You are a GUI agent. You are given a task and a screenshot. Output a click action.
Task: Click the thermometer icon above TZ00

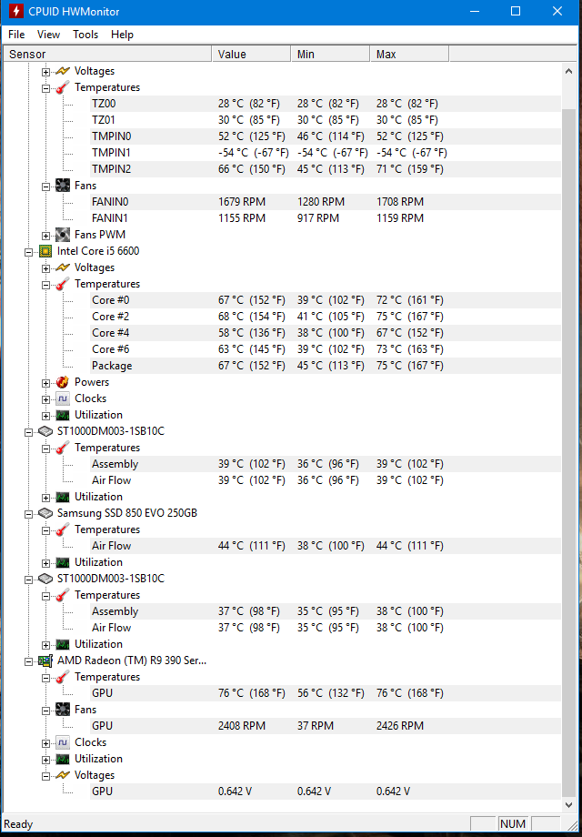(63, 87)
